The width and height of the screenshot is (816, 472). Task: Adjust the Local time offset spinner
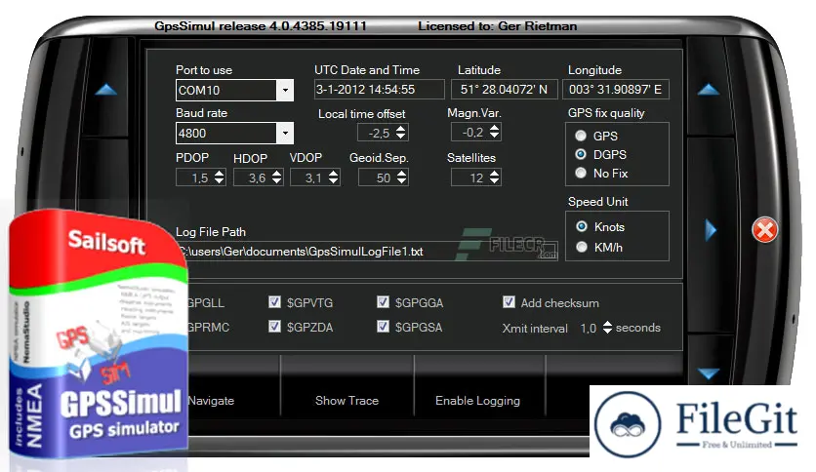click(x=400, y=132)
